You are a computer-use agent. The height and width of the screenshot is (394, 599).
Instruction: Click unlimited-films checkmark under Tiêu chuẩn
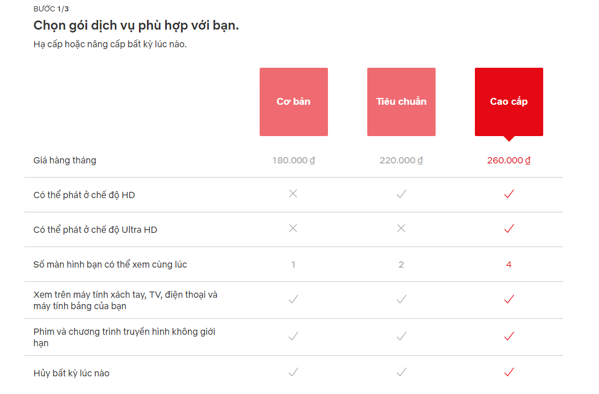(x=401, y=336)
